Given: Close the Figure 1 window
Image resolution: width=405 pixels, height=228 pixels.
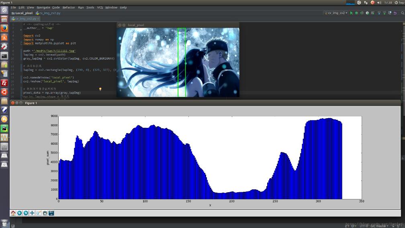Looking at the screenshot, I should (x=13, y=103).
